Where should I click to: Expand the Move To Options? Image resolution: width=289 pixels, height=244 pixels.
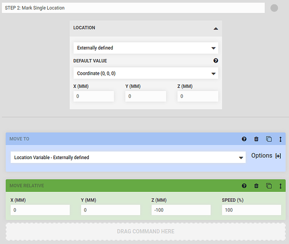tap(266, 156)
